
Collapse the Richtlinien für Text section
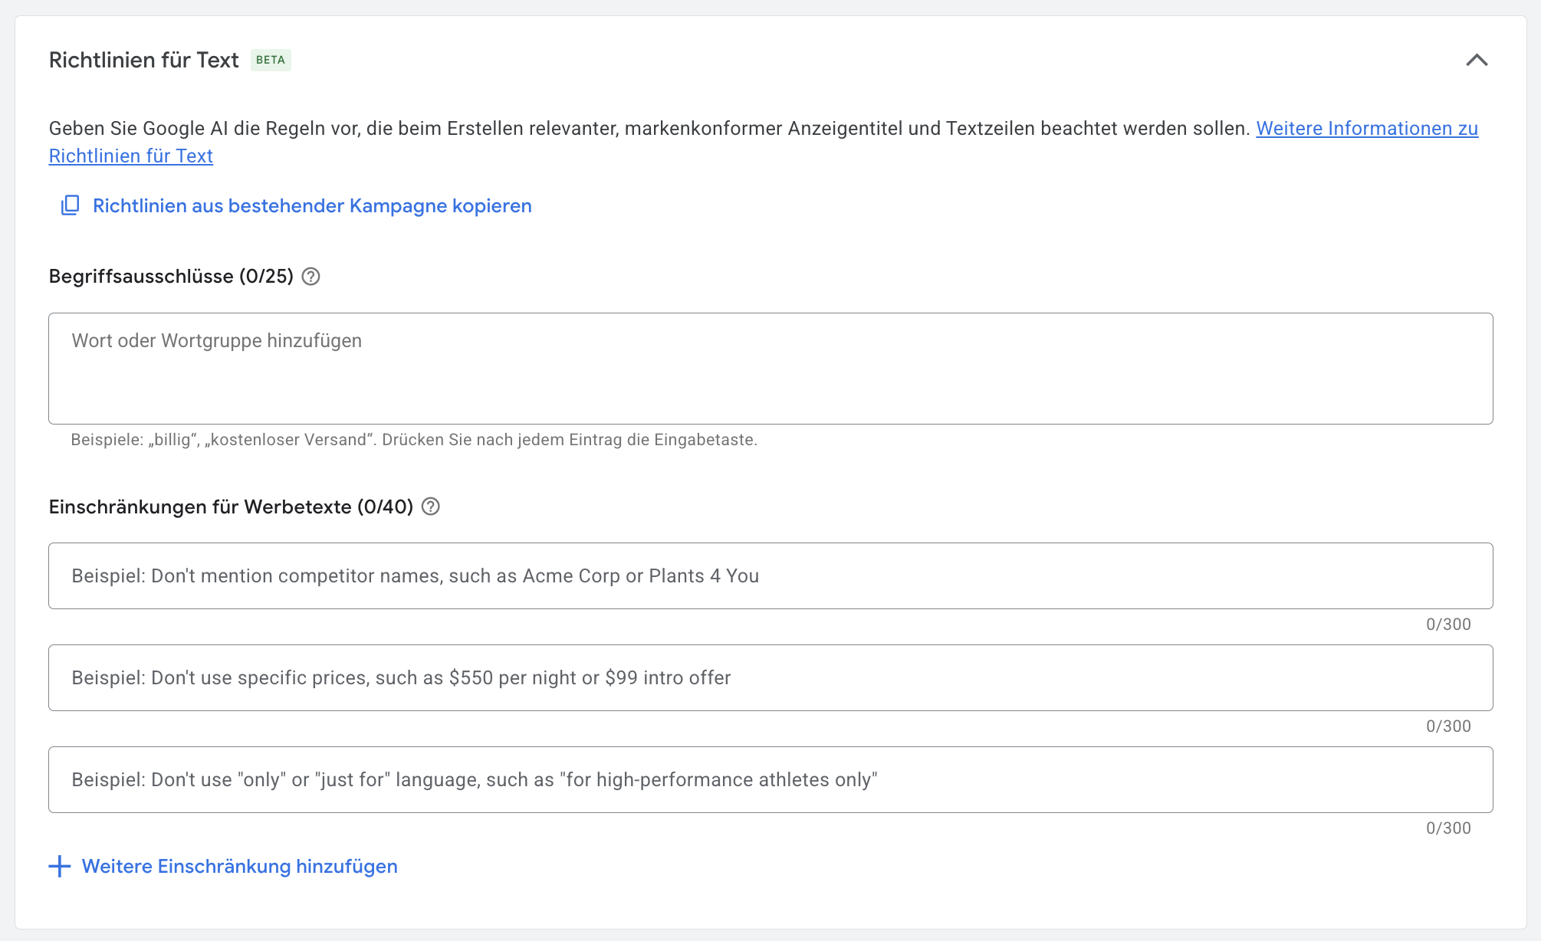point(1477,60)
